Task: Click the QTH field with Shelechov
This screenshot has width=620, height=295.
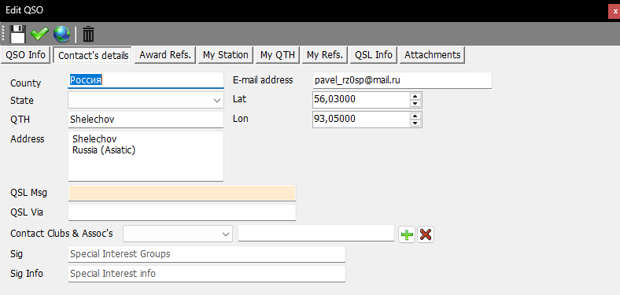Action: (146, 120)
